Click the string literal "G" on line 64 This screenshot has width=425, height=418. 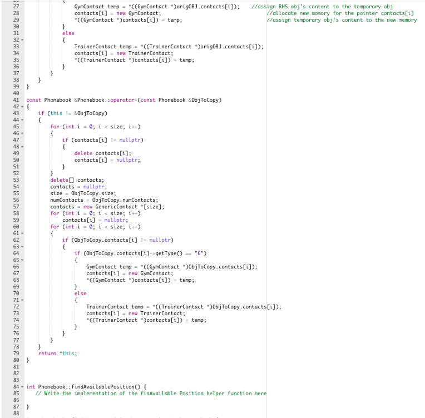pyautogui.click(x=199, y=253)
